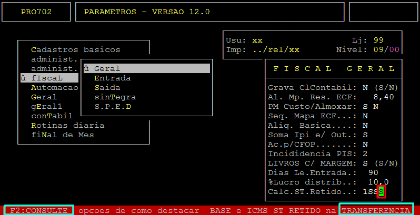Choose Saida in the fiscal submenu
Image resolution: width=420 pixels, height=215 pixels.
(x=107, y=87)
